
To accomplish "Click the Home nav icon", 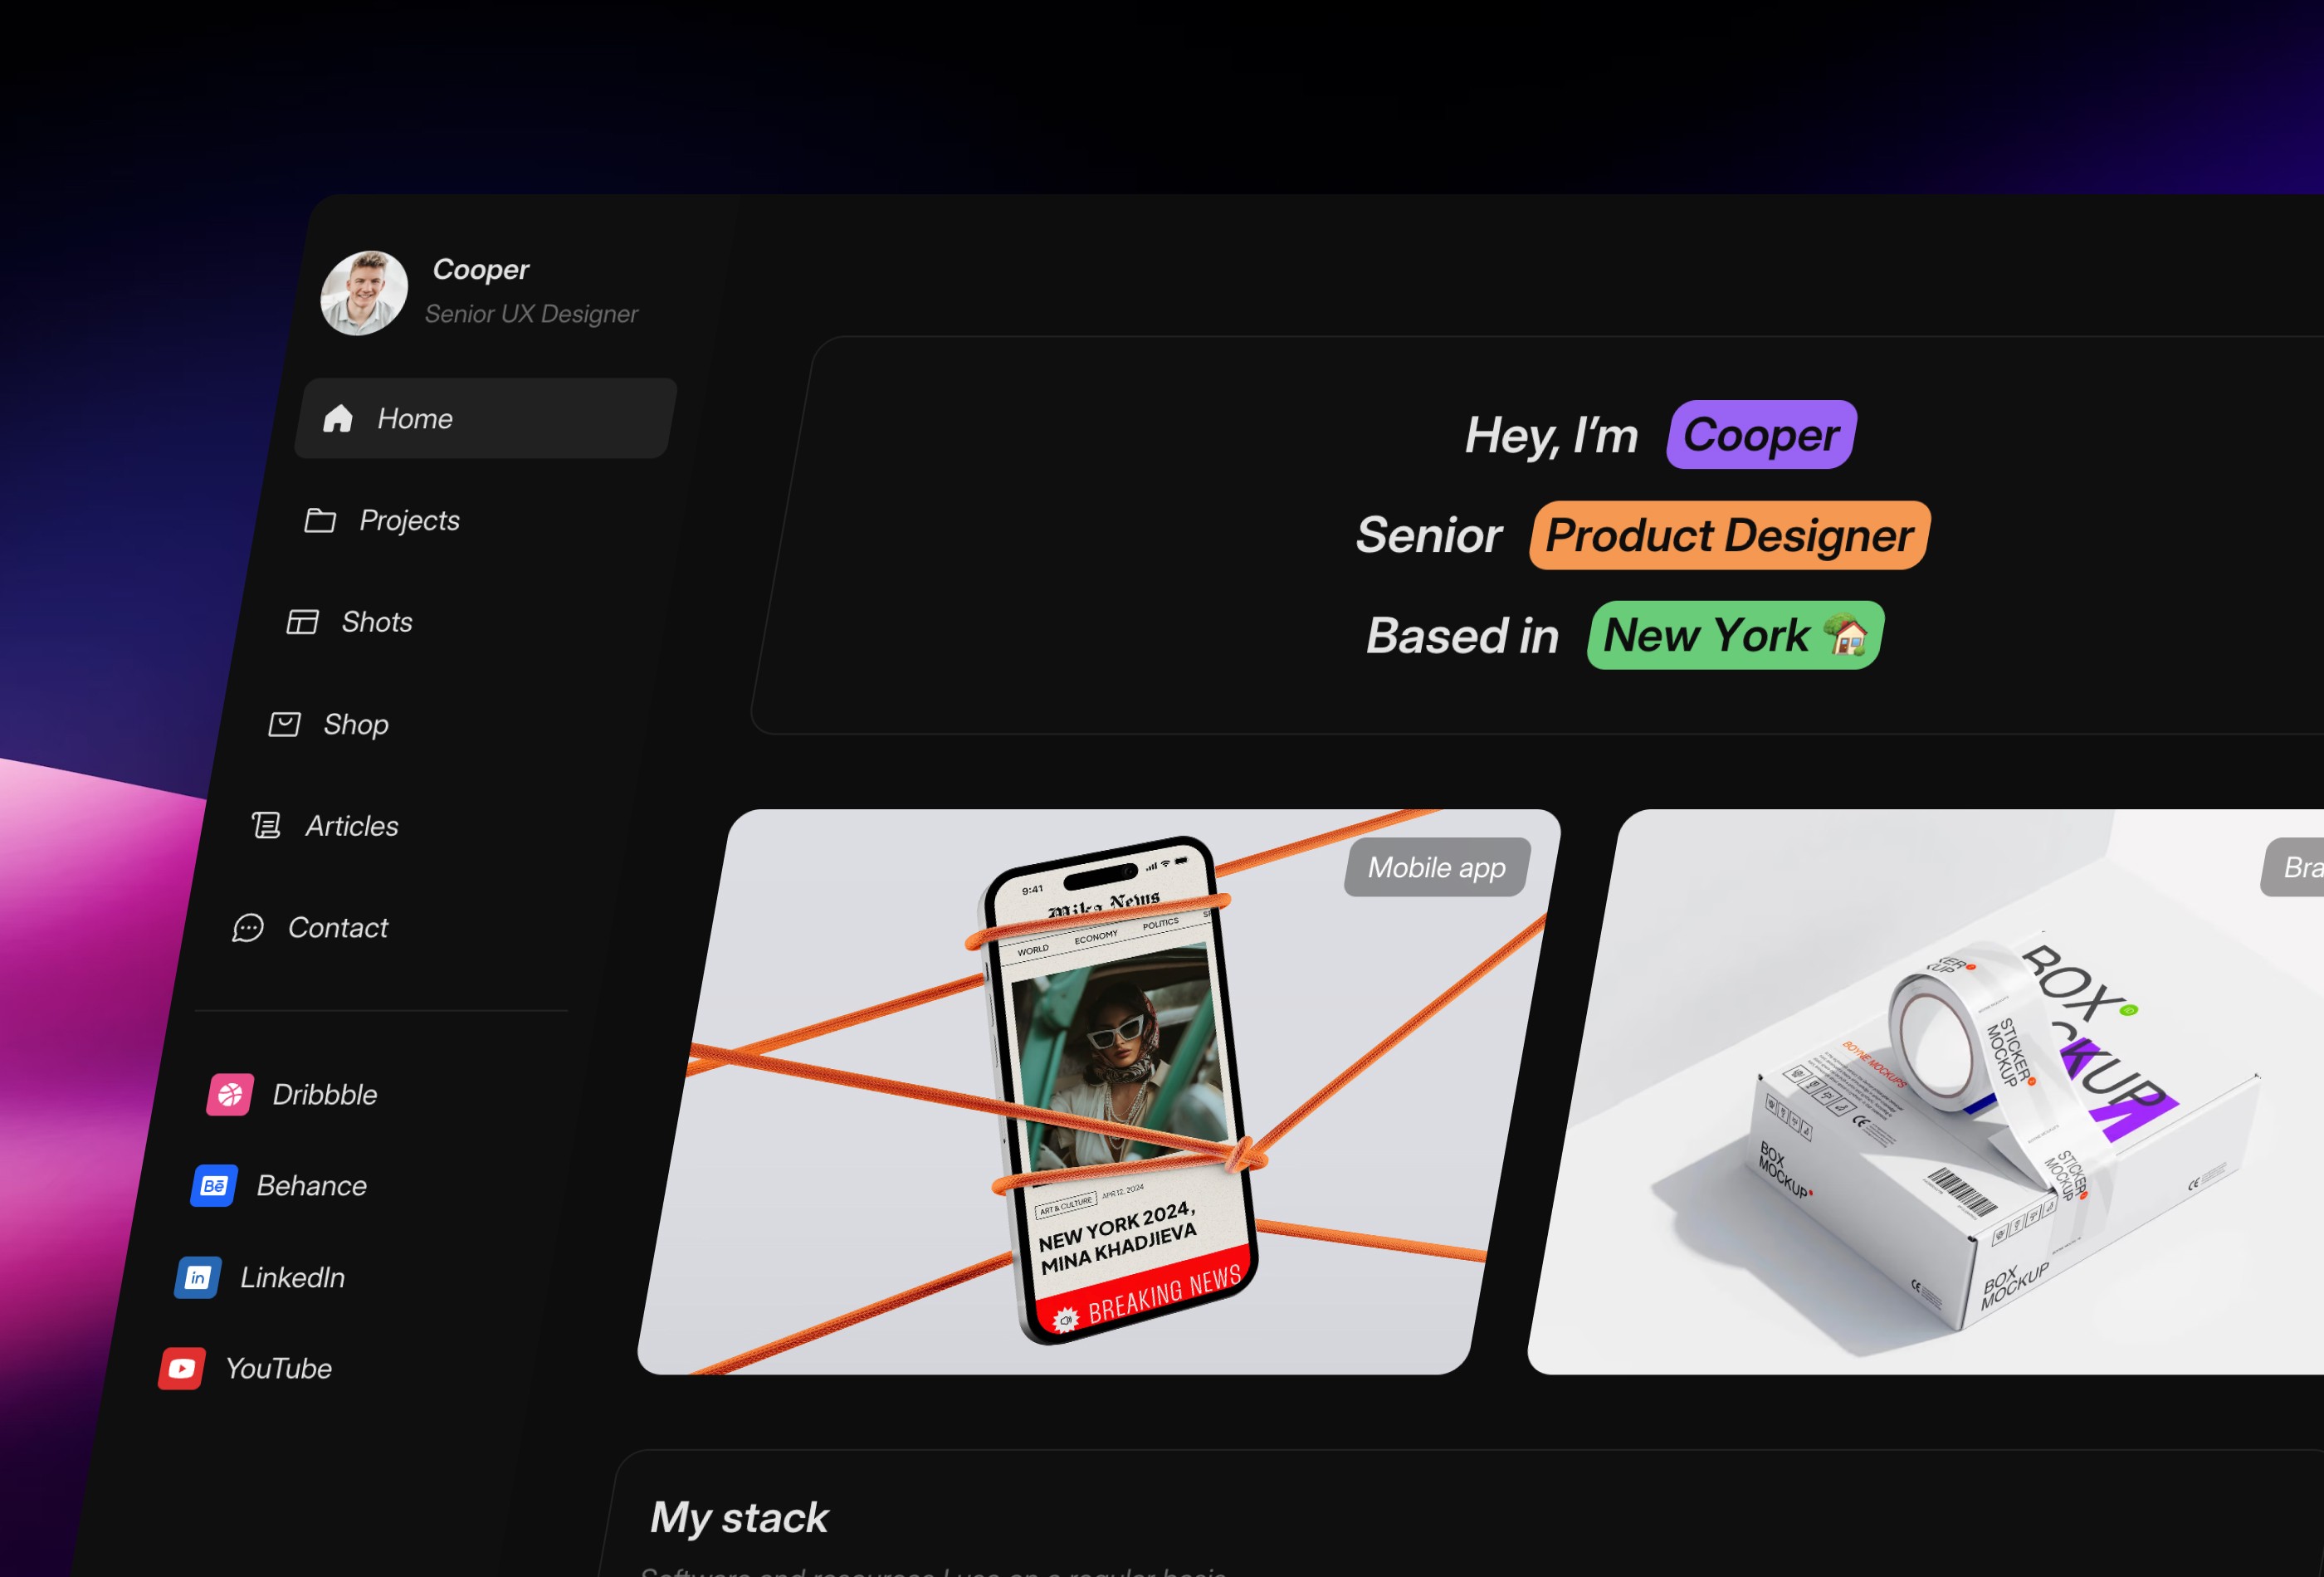I will [341, 417].
